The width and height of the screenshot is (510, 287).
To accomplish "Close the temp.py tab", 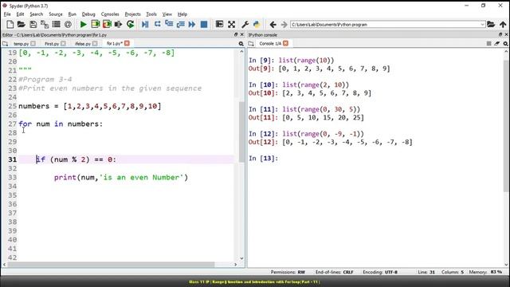I will coord(33,44).
